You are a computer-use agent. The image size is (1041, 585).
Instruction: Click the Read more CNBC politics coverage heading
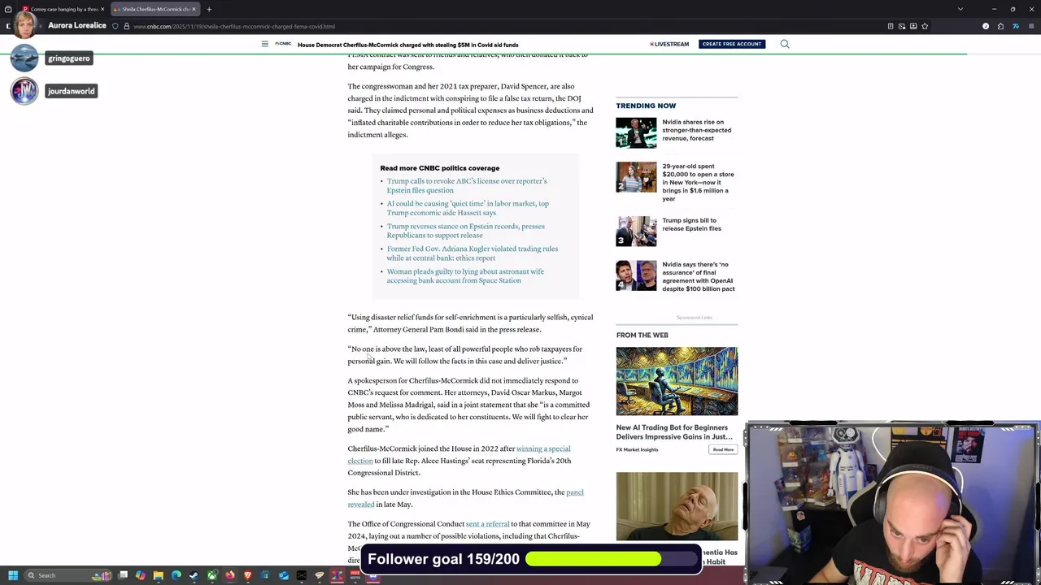tap(440, 168)
